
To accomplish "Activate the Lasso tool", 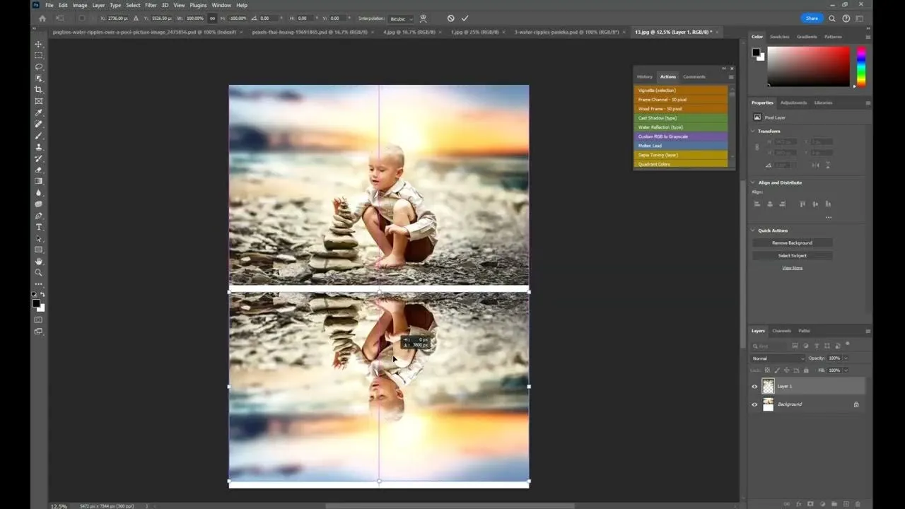I will [x=38, y=67].
